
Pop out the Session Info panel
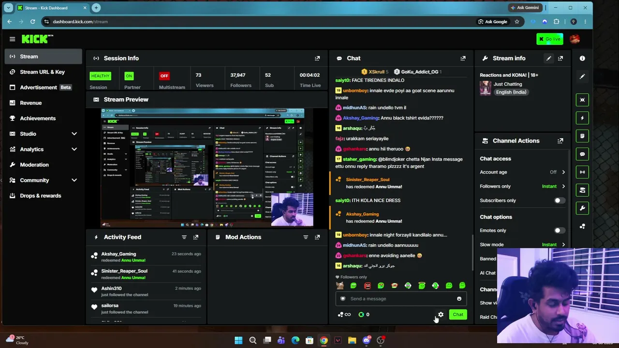[317, 58]
